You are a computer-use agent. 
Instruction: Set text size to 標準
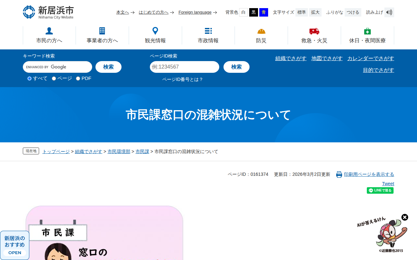(302, 12)
